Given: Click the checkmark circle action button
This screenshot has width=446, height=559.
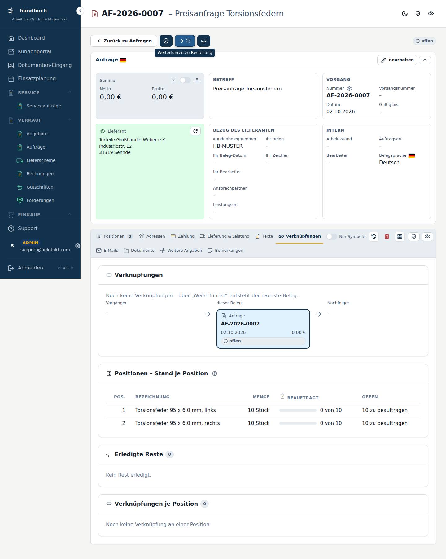Looking at the screenshot, I should [x=166, y=41].
